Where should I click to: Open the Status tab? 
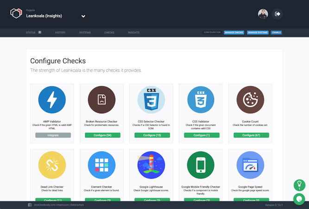31,33
